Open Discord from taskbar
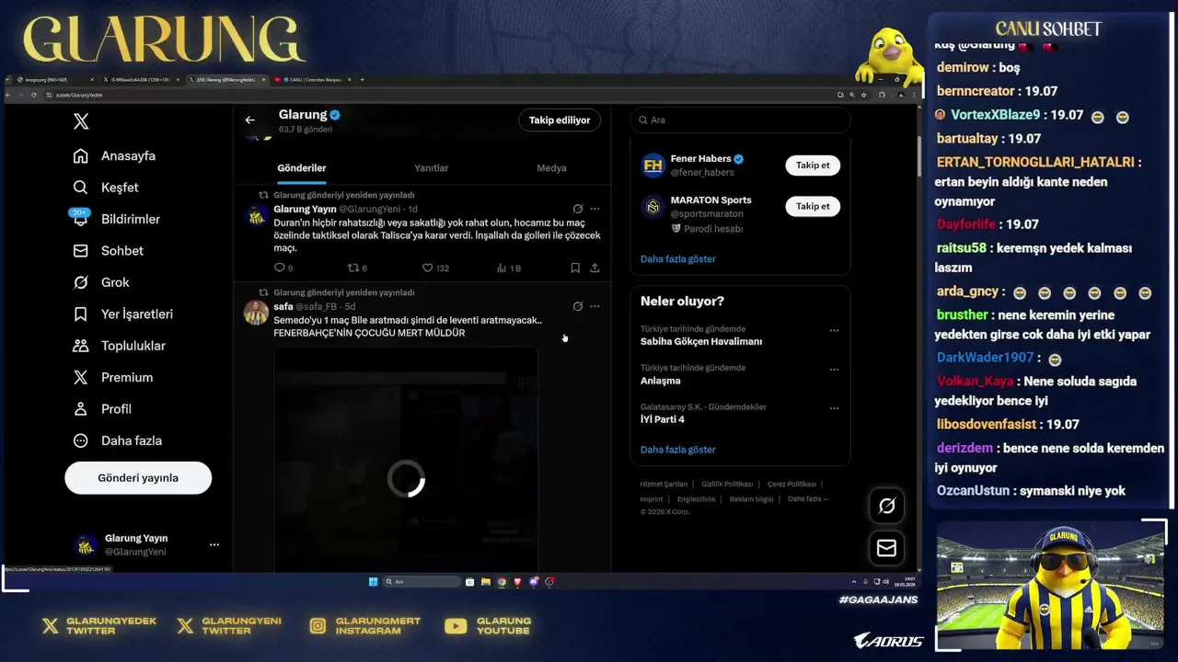The image size is (1178, 662). [x=533, y=582]
